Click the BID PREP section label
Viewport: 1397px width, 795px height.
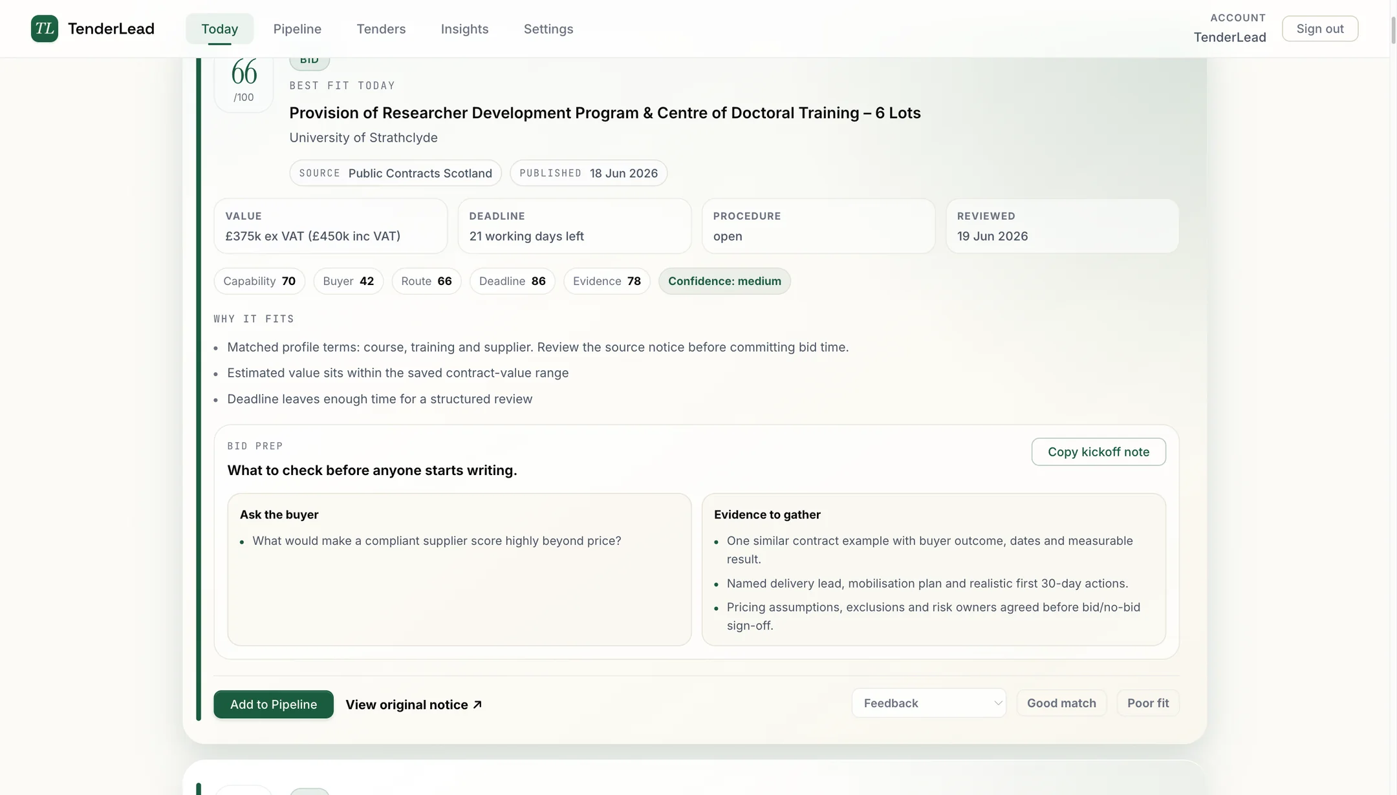pyautogui.click(x=255, y=446)
